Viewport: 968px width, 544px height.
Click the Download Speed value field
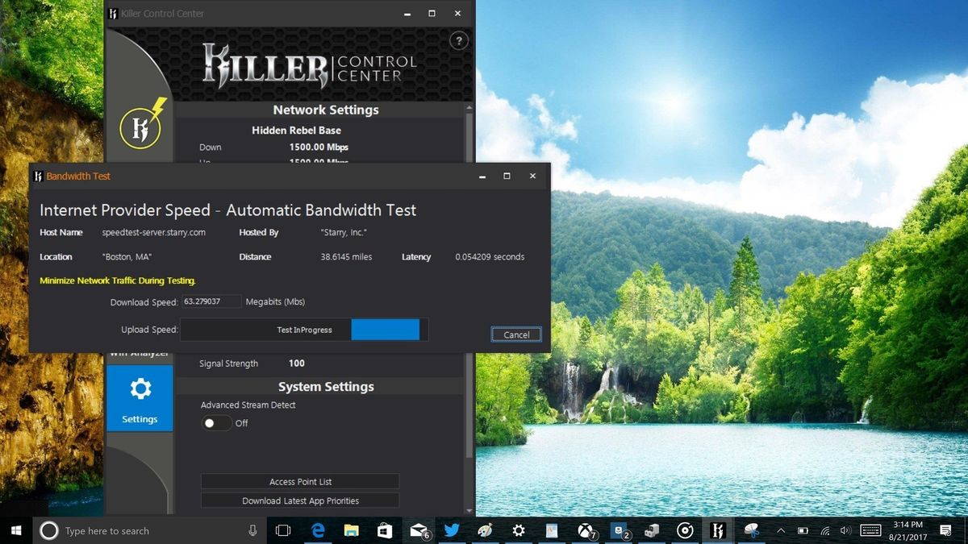[x=211, y=301]
